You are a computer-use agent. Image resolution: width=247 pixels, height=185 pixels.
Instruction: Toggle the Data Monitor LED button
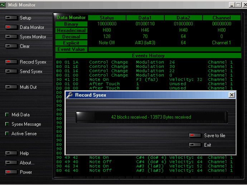click(11, 27)
